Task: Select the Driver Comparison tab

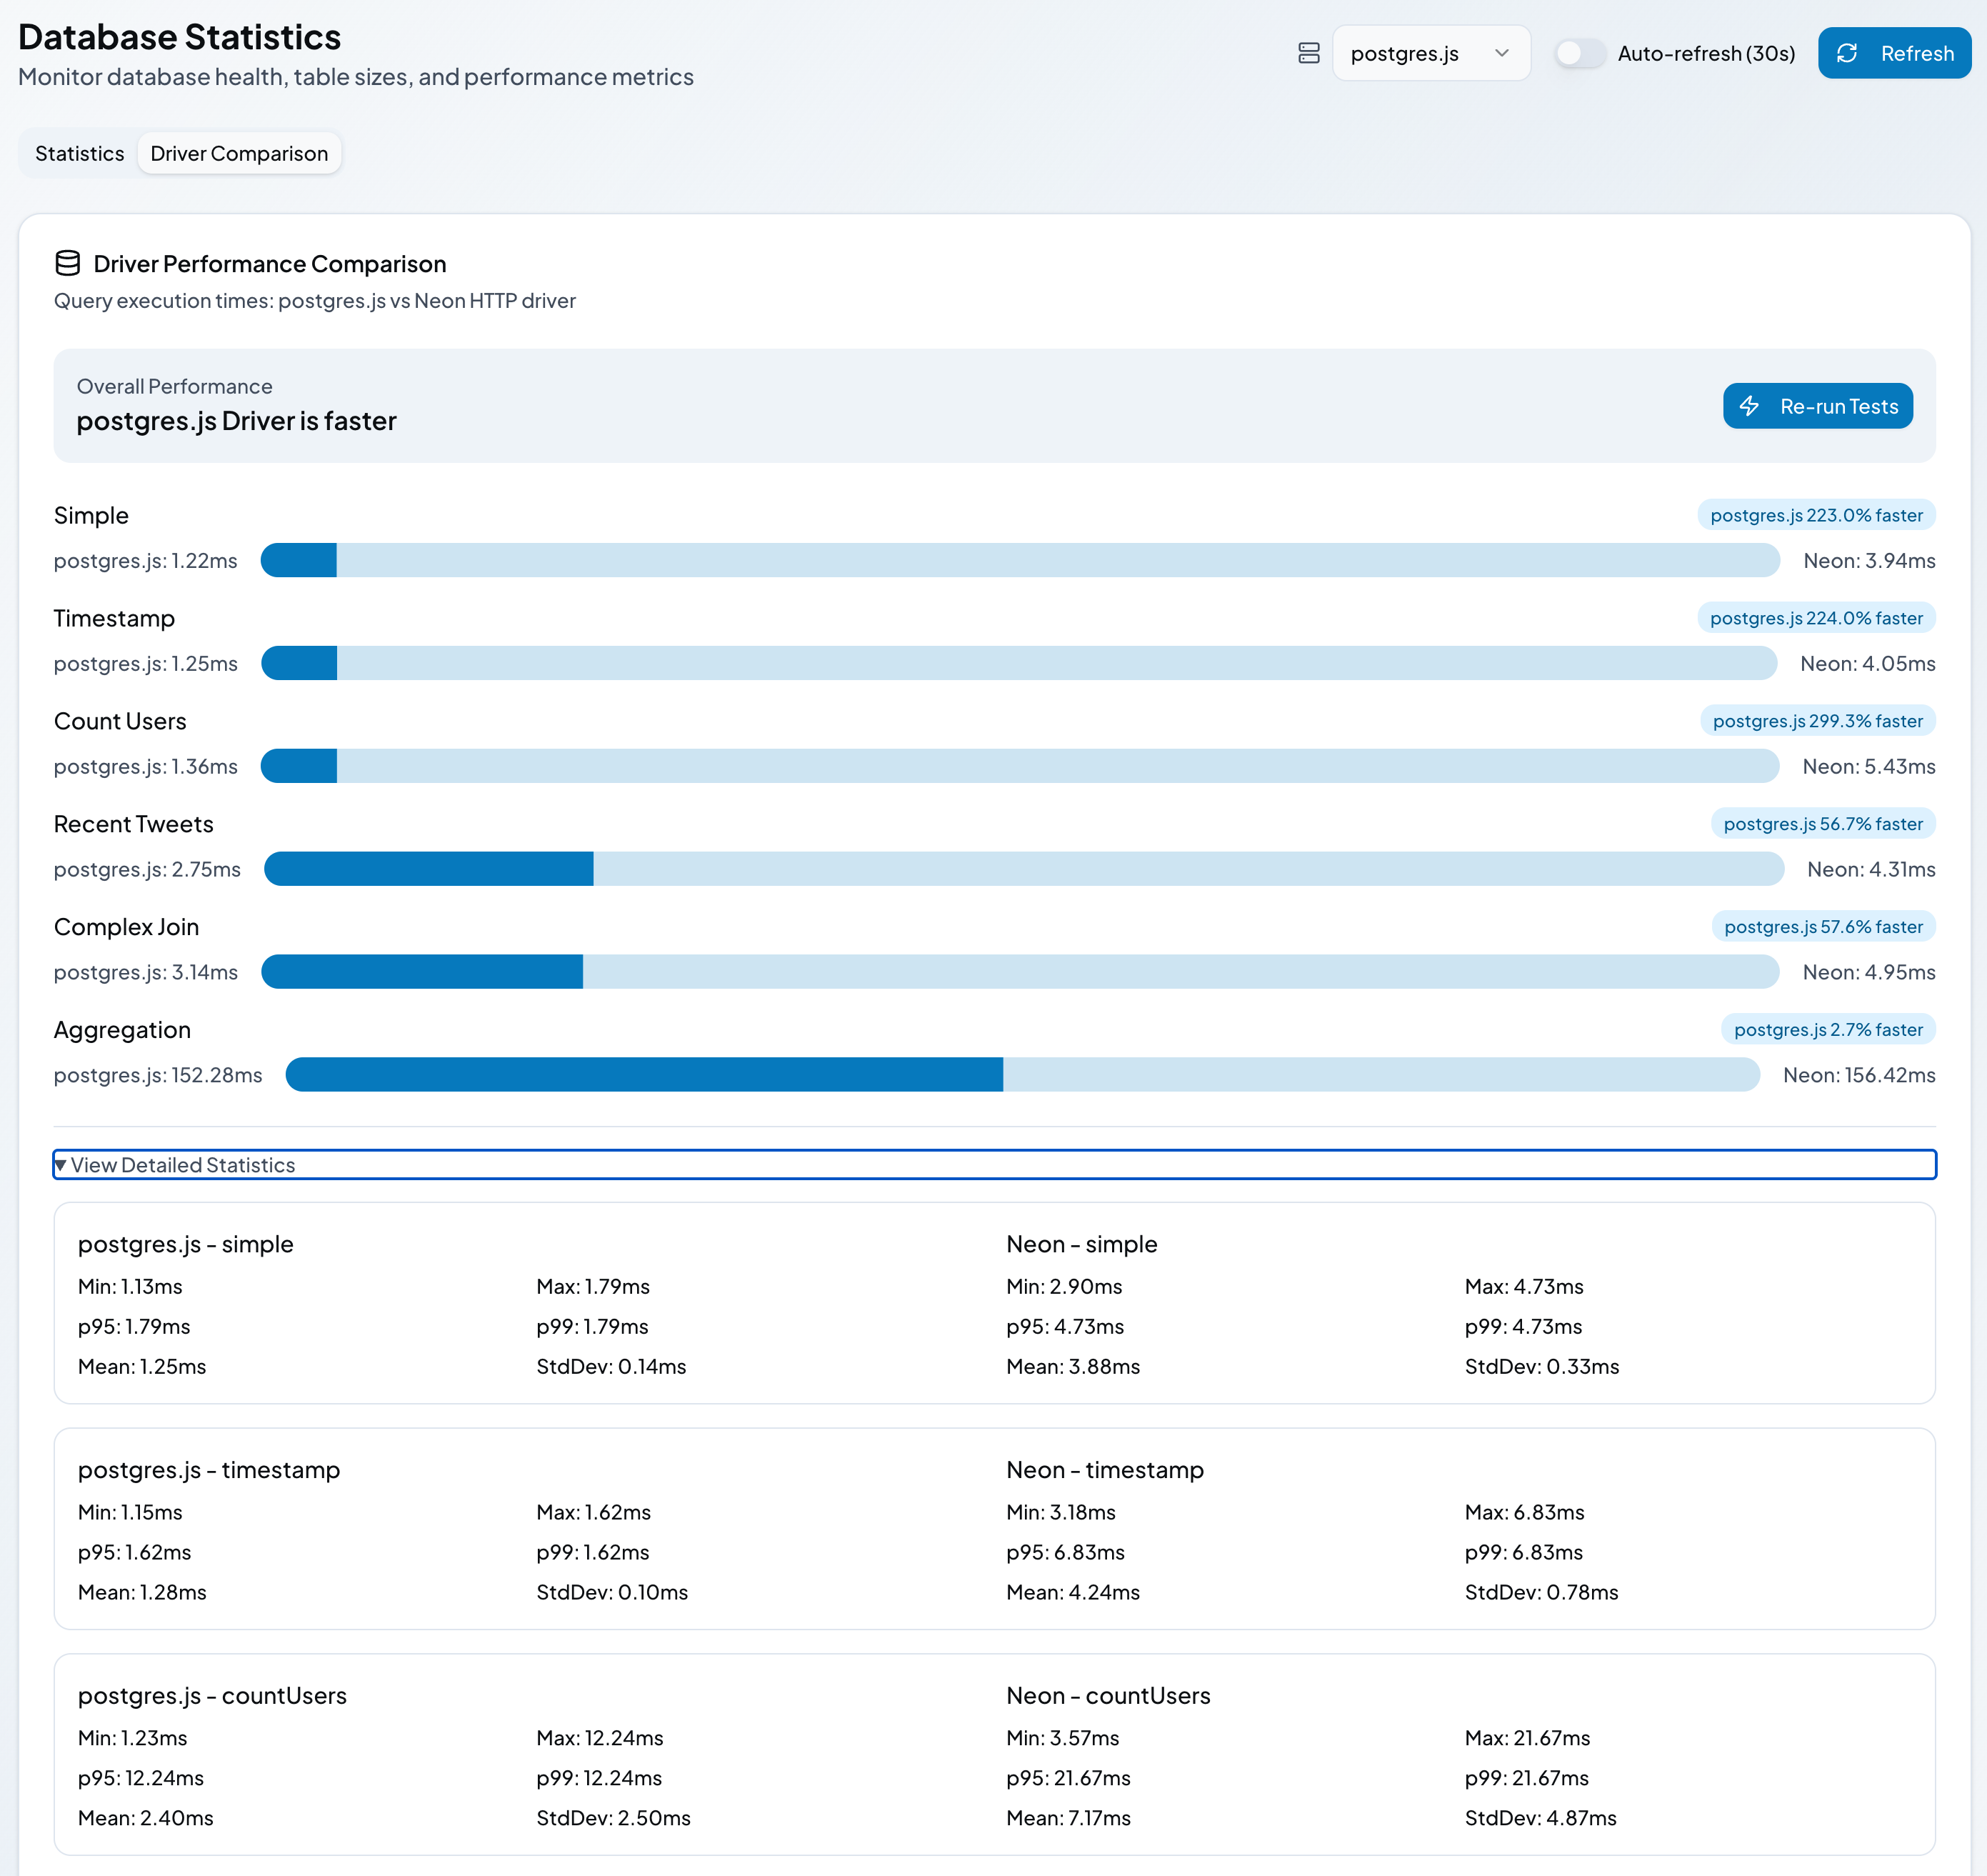Action: coord(239,153)
